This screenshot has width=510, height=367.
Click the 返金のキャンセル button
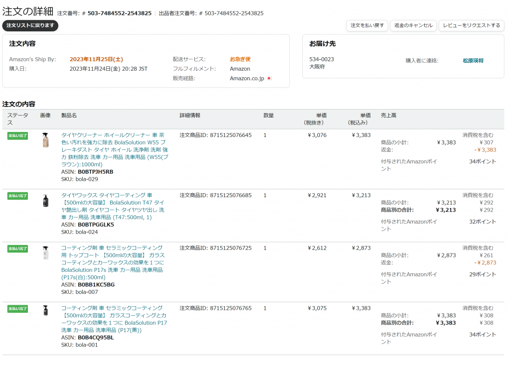click(x=413, y=25)
